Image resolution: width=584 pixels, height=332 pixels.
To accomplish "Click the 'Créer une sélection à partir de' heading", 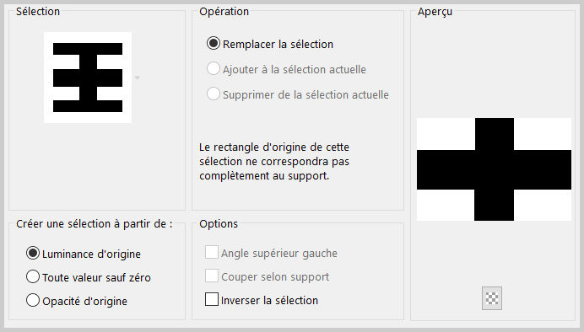I will (95, 224).
